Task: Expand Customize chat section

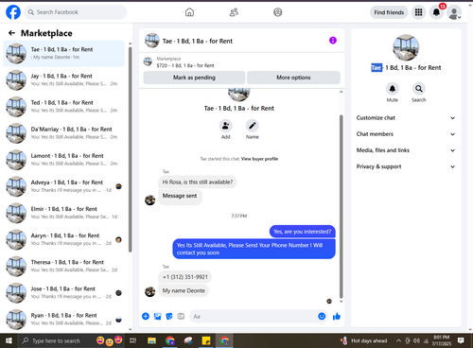Action: (x=406, y=118)
